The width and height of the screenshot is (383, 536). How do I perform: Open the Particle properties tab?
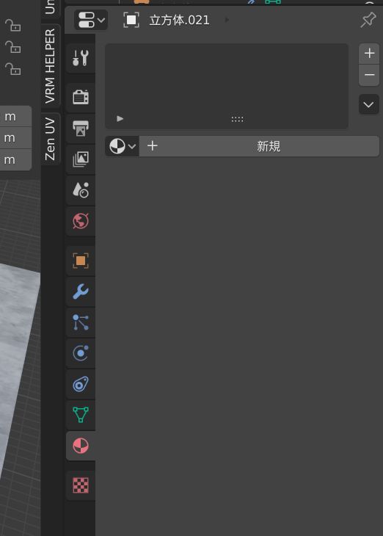pos(81,322)
